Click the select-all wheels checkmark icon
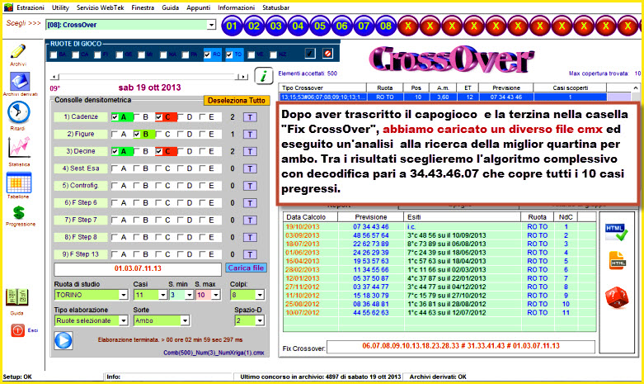Viewport: 644px width, 384px height. coord(310,54)
